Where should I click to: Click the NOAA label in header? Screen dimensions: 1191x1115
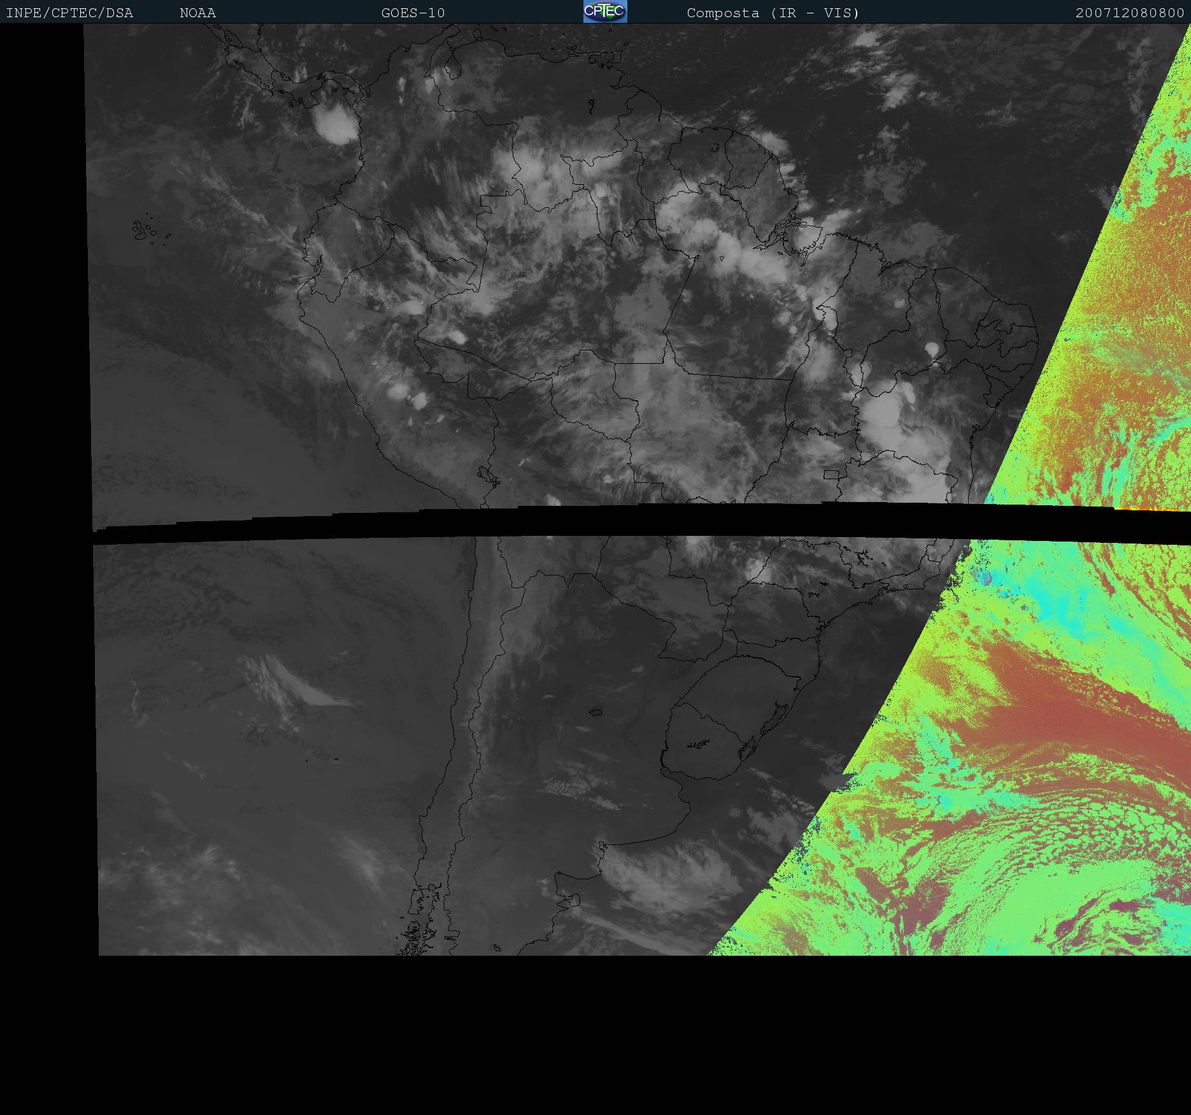click(197, 13)
